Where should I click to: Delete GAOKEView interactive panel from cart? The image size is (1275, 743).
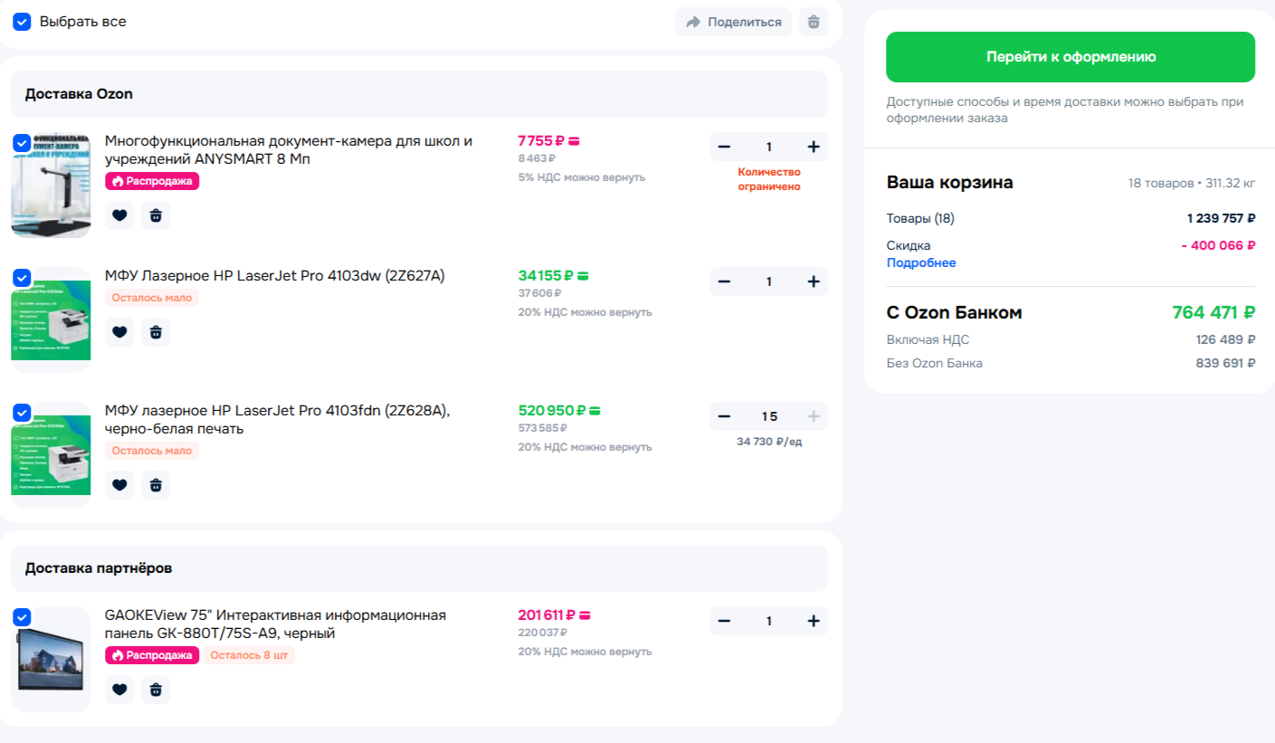point(156,690)
